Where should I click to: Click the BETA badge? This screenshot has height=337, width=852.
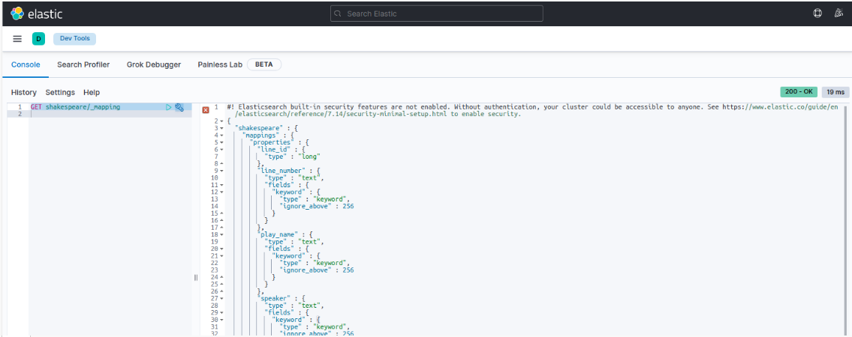264,64
